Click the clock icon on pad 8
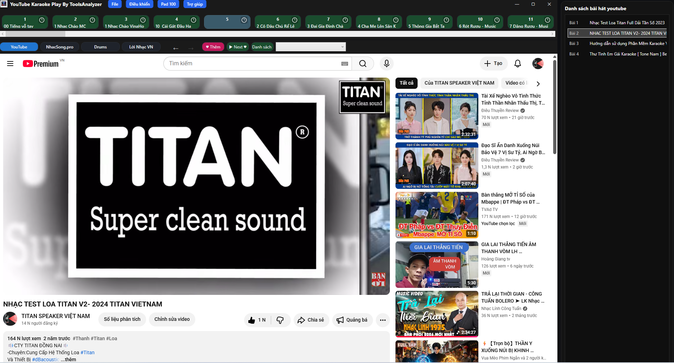Screen dimensions: 674x363 click(x=396, y=20)
